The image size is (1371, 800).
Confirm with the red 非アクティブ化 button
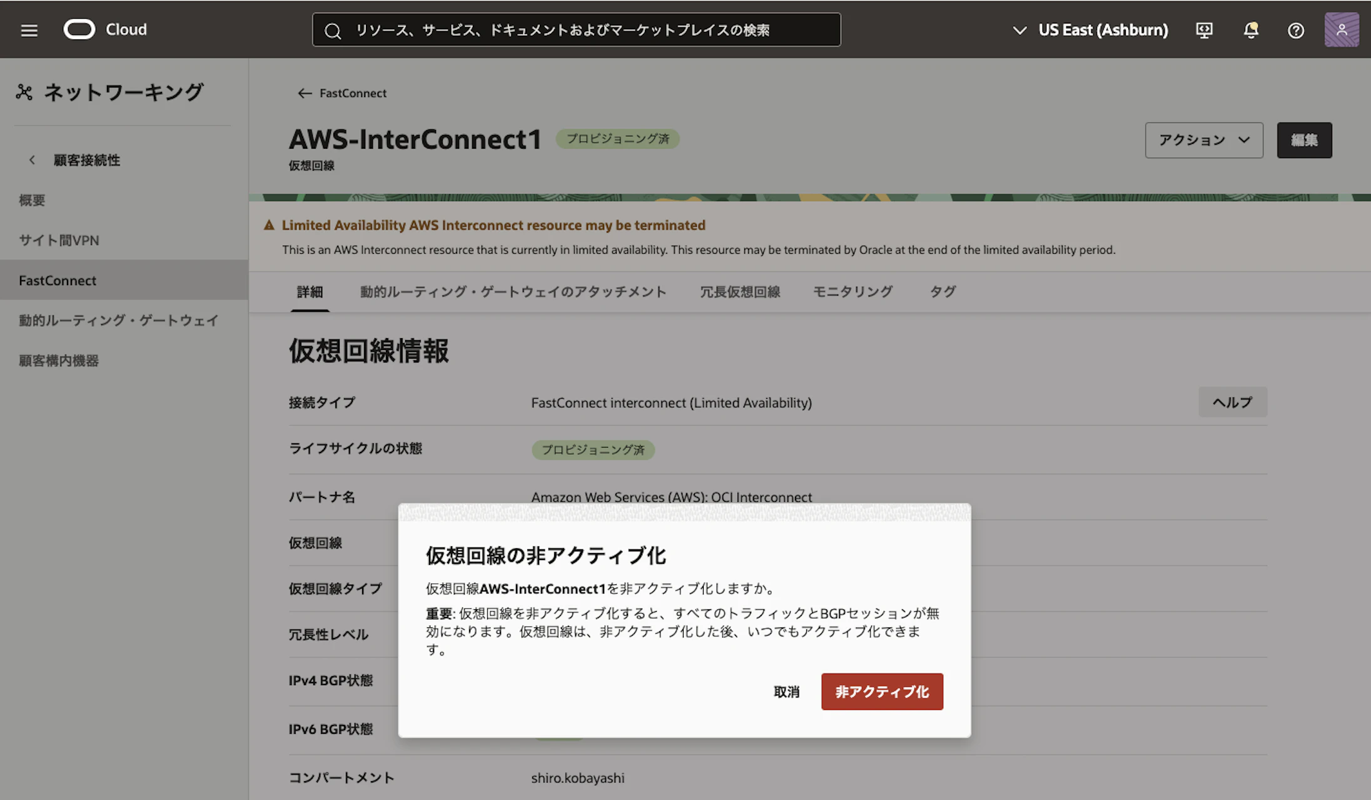[x=882, y=691]
